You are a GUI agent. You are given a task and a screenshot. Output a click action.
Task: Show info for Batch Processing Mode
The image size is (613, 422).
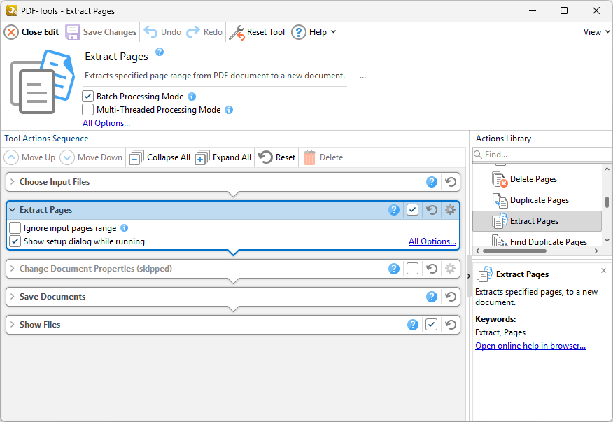click(x=192, y=96)
